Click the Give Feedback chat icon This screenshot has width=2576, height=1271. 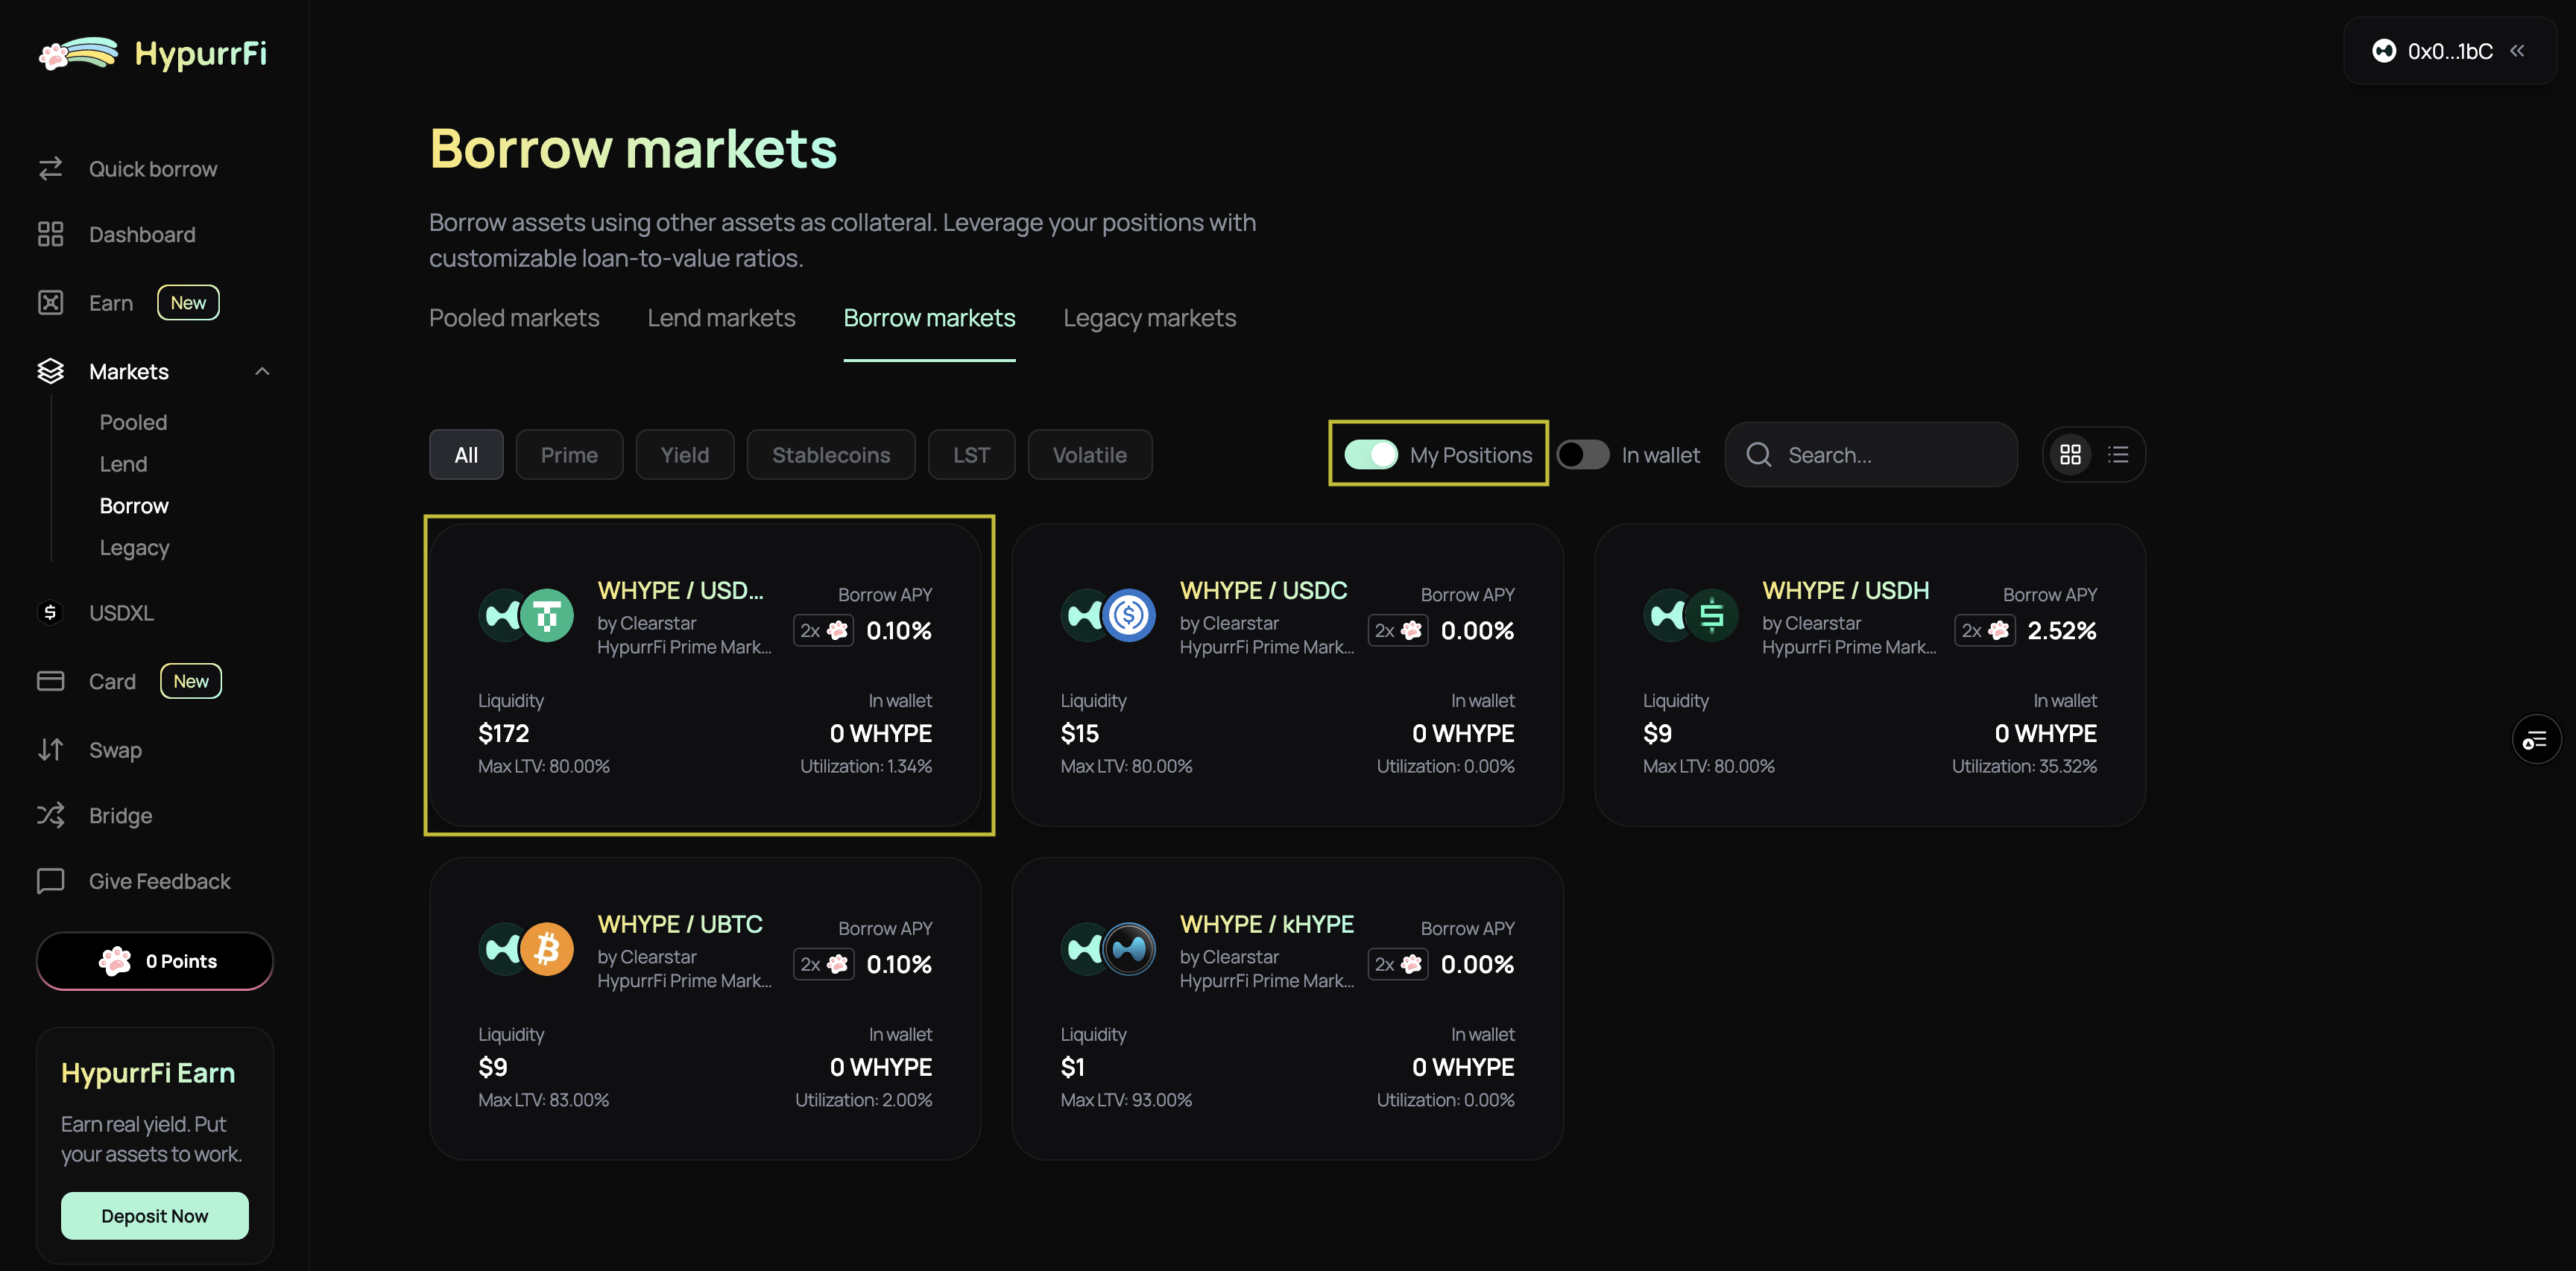[50, 881]
